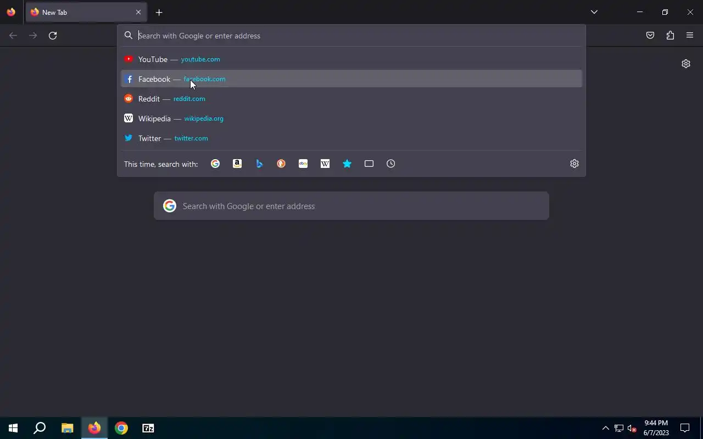Click the new tab page search box
The height and width of the screenshot is (439, 703).
[x=351, y=206]
